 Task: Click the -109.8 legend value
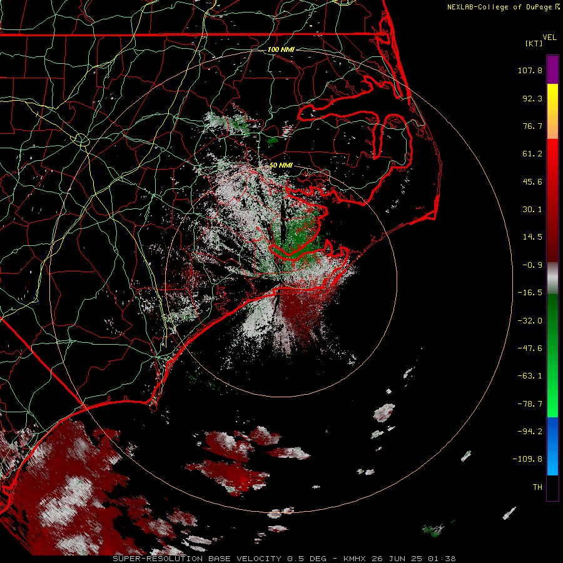pos(528,459)
